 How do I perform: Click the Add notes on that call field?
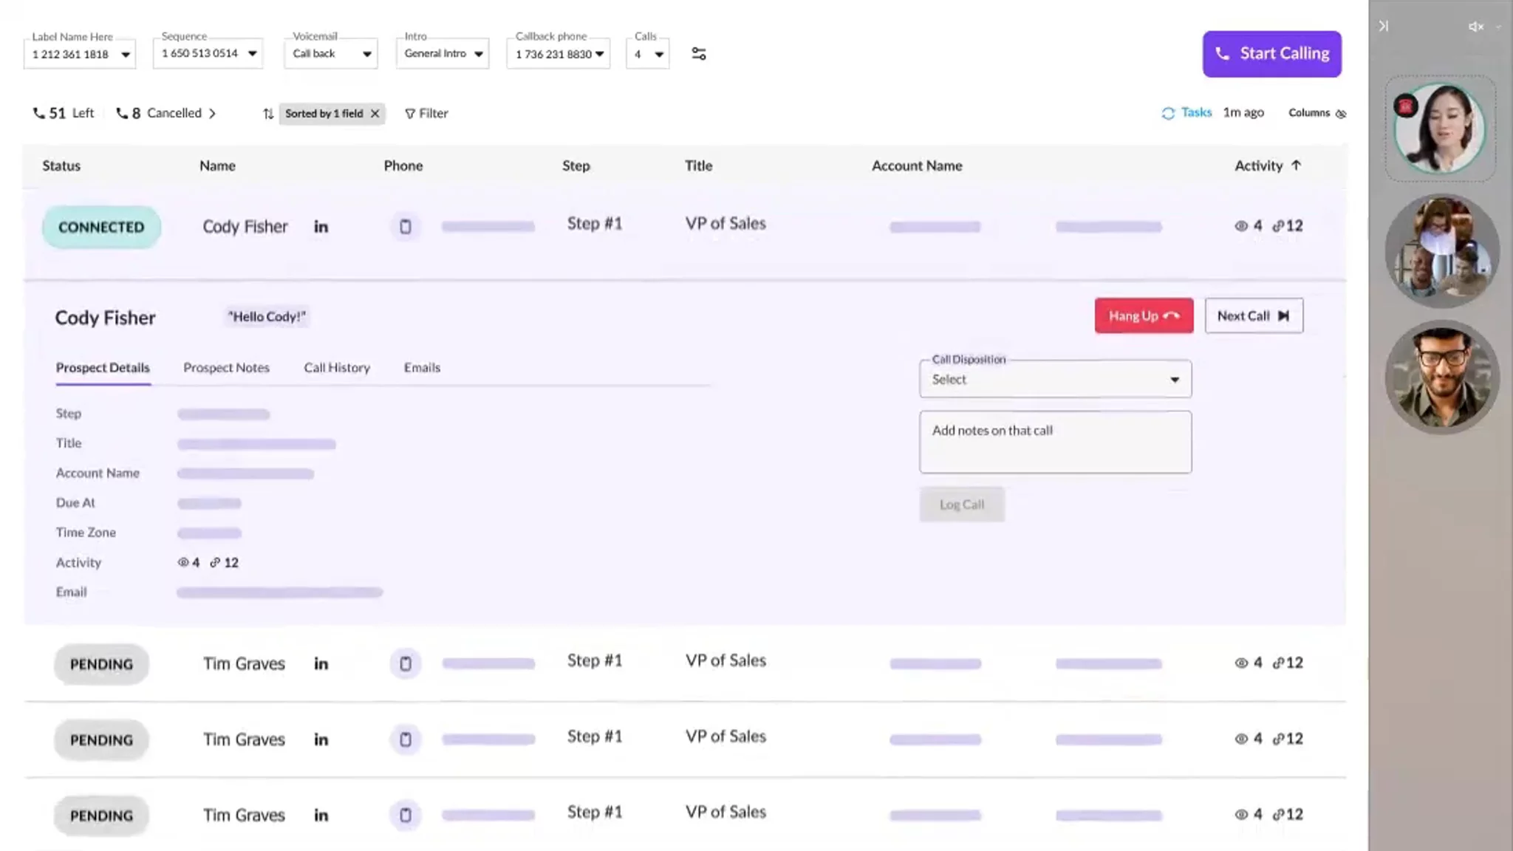click(1055, 442)
